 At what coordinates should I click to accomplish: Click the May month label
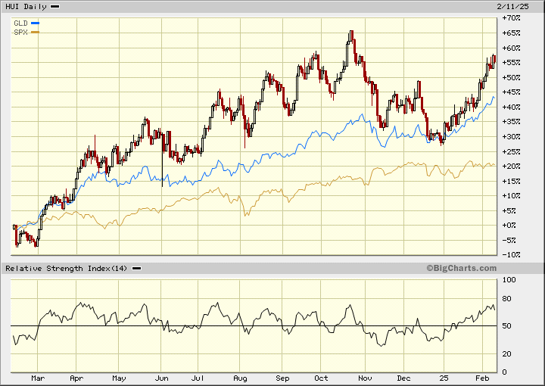[119, 378]
